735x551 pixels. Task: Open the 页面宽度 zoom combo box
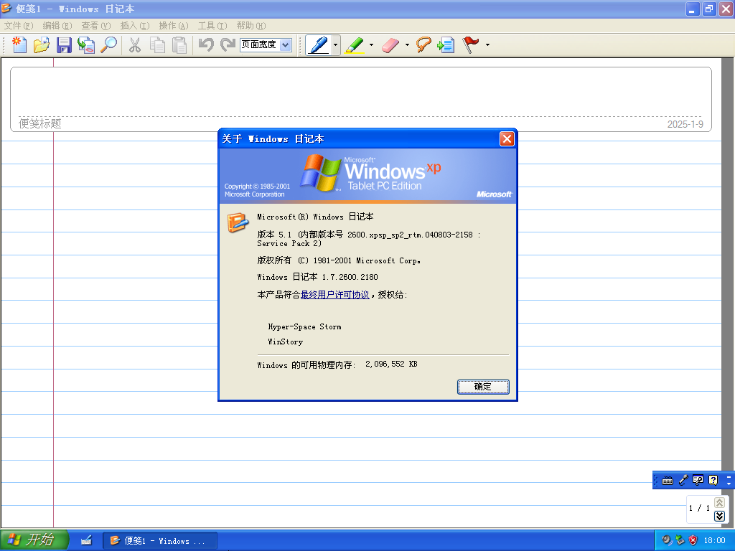(266, 45)
